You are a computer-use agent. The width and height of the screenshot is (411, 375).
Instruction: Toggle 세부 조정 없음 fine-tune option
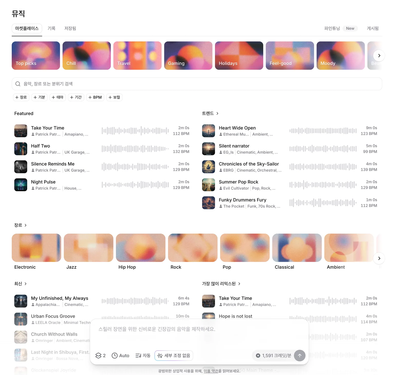[174, 356]
